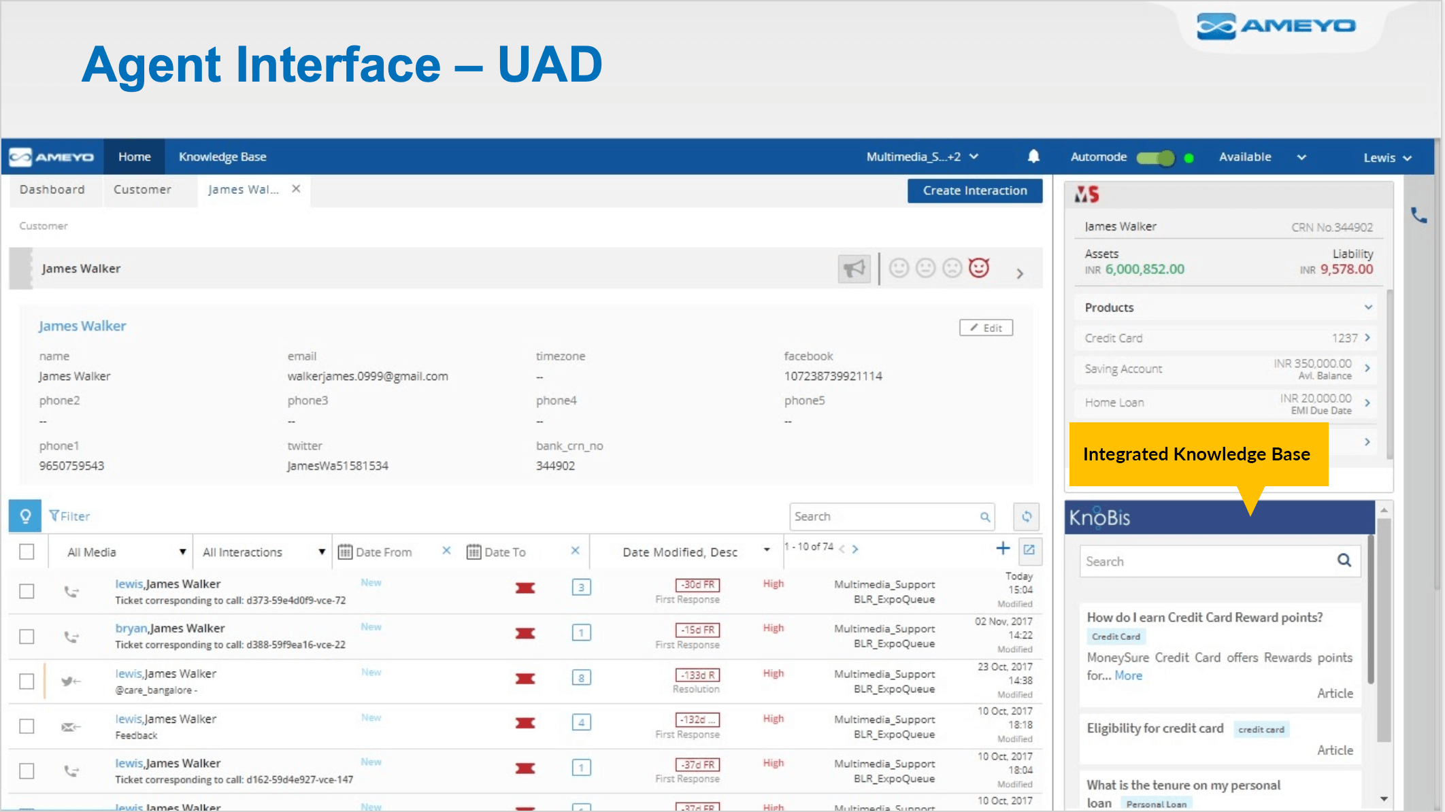Viewport: 1445px width, 812px height.
Task: Expand the Home Loan product row
Action: coord(1367,403)
